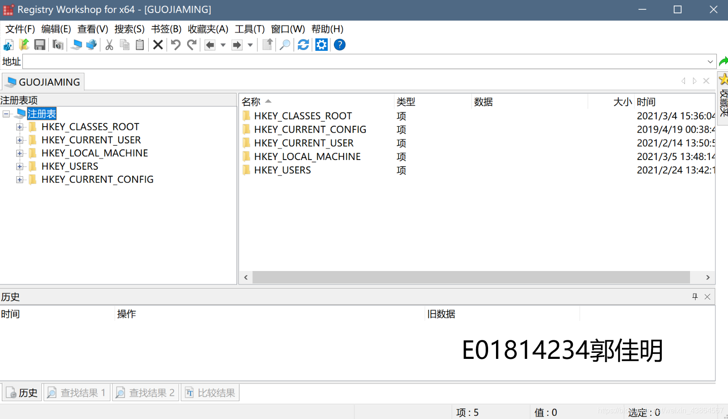Screen dimensions: 728x419
Task: Switch to the 历史 bottom tab
Action: coord(22,393)
